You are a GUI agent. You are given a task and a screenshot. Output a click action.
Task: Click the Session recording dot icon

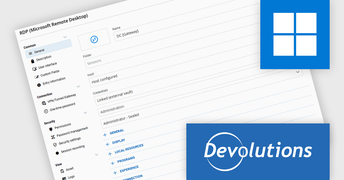click(57, 153)
